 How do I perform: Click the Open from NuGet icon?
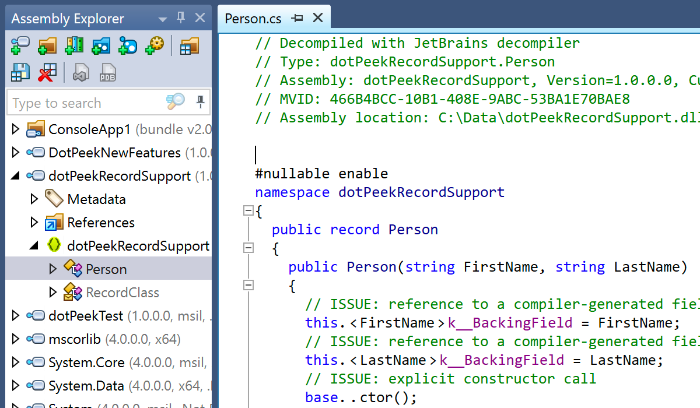128,45
